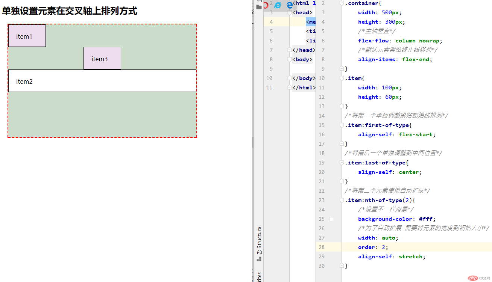Click the <li tag on HTML line 6
The width and height of the screenshot is (492, 282).
[x=311, y=41]
